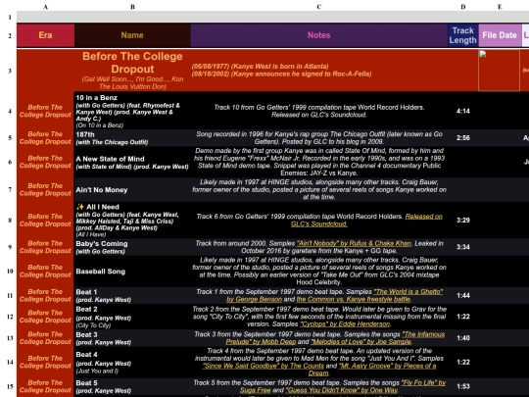This screenshot has width=529, height=397.
Task: Select column A header
Action: click(x=45, y=7)
